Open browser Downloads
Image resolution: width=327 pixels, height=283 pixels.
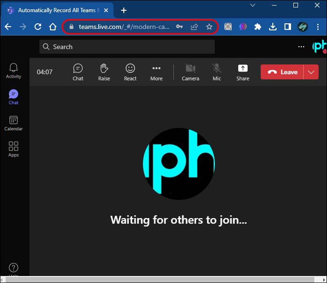click(x=273, y=27)
